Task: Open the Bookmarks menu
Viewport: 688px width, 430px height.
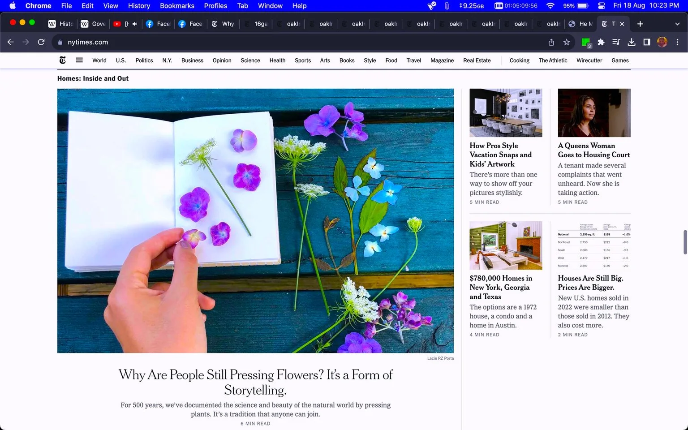Action: (177, 6)
